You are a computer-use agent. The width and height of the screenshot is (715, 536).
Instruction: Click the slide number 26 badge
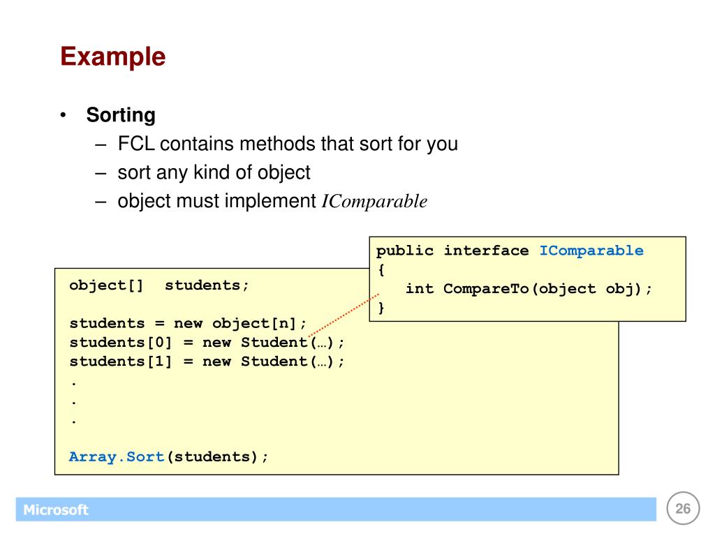click(x=683, y=508)
